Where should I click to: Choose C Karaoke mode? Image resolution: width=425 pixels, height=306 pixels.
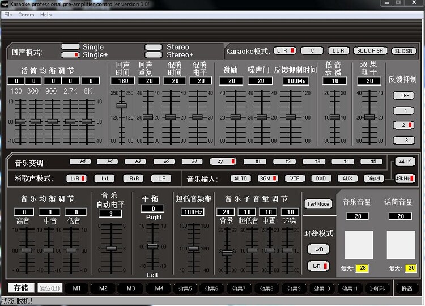[x=312, y=50]
